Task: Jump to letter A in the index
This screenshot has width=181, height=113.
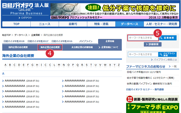Action: pos(5,65)
